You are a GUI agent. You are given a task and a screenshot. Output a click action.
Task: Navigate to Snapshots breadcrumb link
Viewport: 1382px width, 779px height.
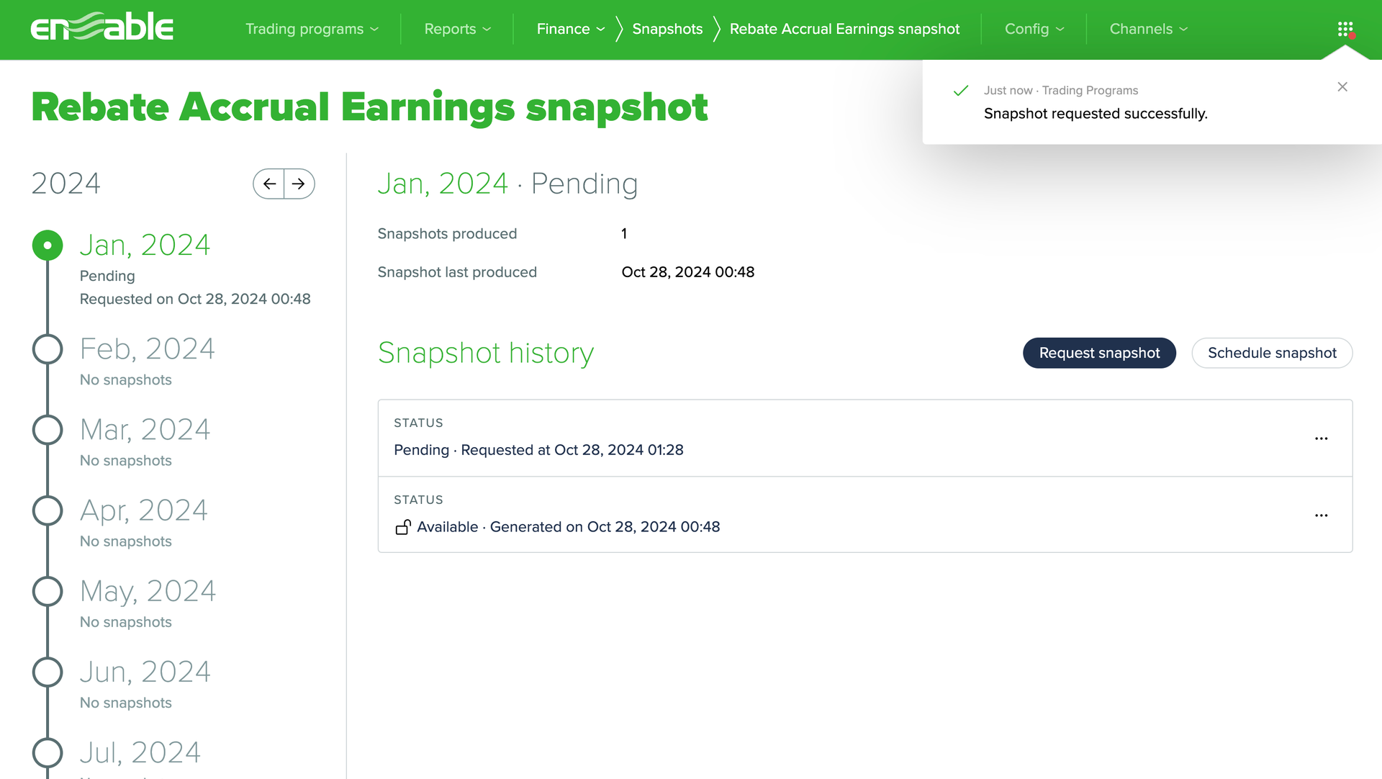tap(667, 29)
